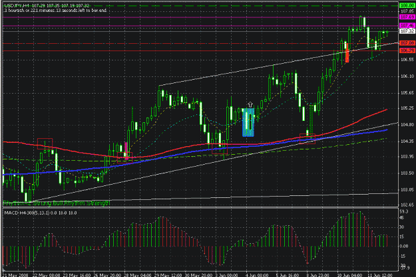This screenshot has height=277, width=416.
Task: Click the 103.50 price scale value
Action: click(407, 173)
